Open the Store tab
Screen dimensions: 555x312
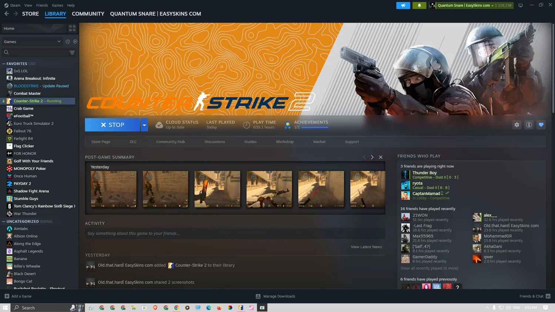pyautogui.click(x=30, y=14)
